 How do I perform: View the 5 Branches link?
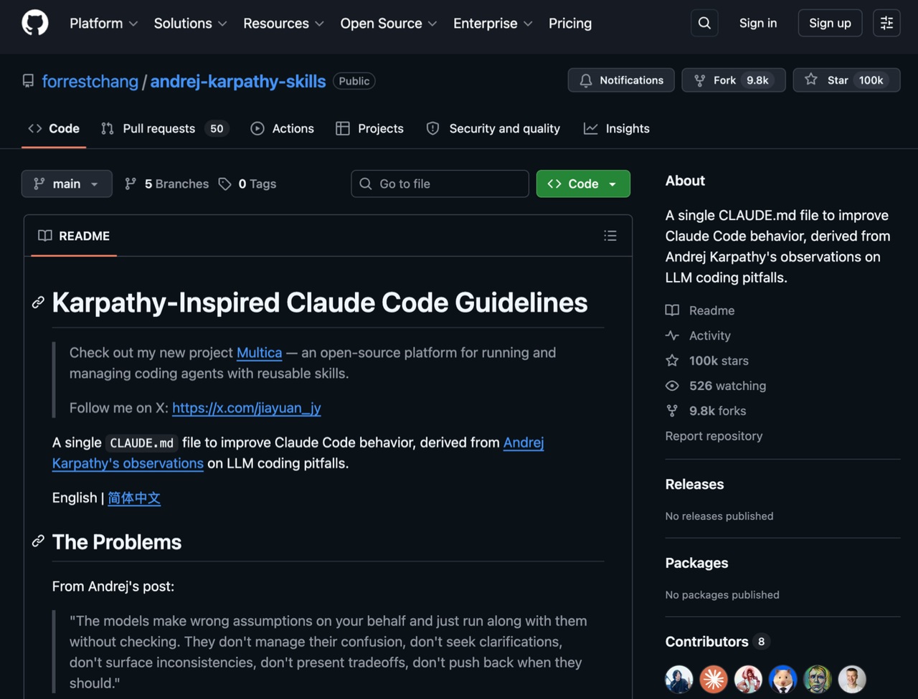tap(166, 184)
